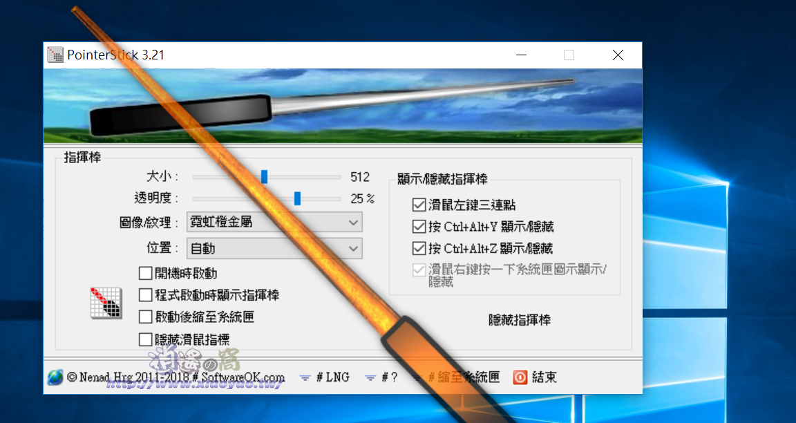Enable 隱藏滑鼠指標 checkbox

coord(146,339)
